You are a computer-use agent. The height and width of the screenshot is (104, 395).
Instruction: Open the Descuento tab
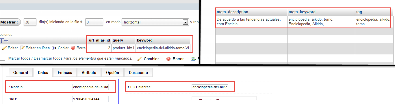point(138,72)
